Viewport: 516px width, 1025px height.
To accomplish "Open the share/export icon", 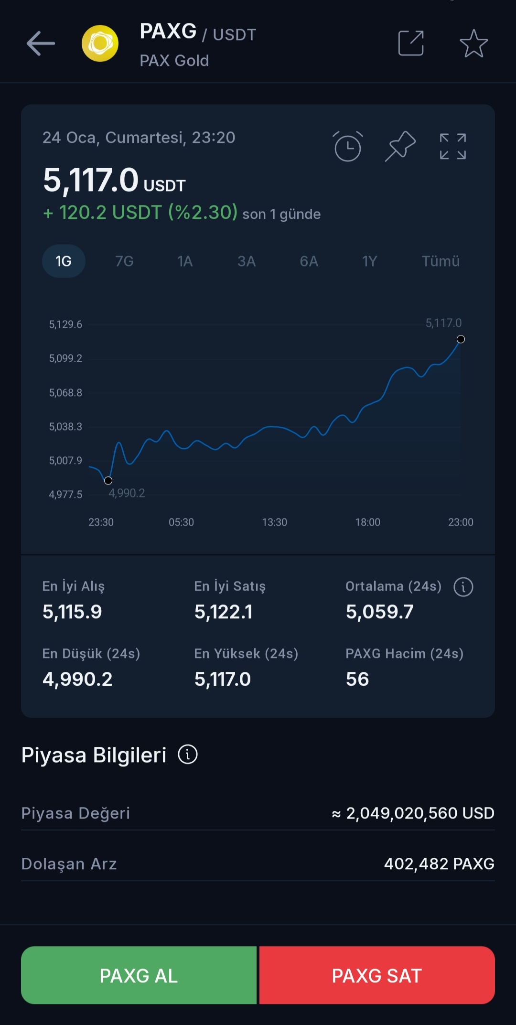I will tap(411, 43).
